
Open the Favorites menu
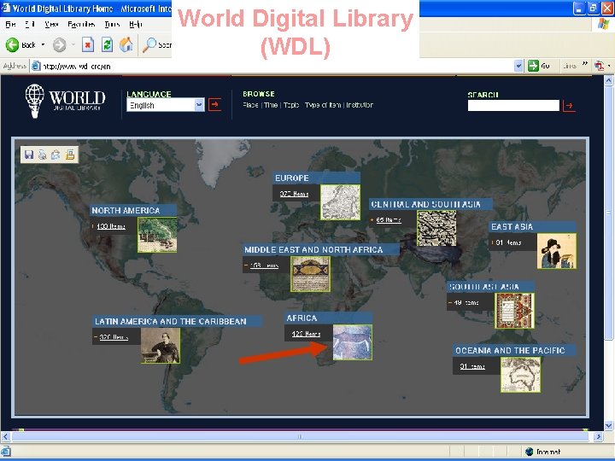81,24
